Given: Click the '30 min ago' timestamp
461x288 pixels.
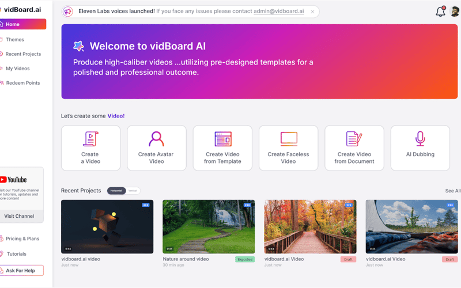Looking at the screenshot, I should 173,265.
